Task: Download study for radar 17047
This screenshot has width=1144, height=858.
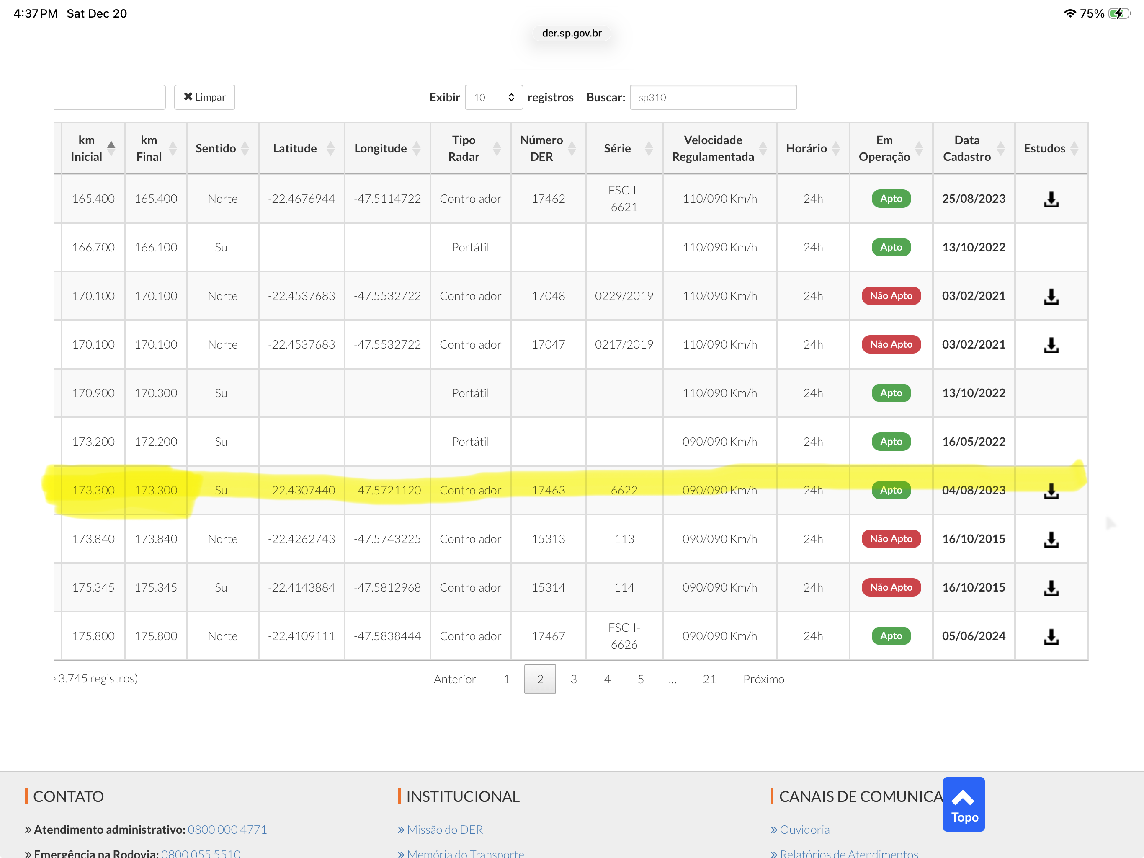Action: pos(1051,345)
